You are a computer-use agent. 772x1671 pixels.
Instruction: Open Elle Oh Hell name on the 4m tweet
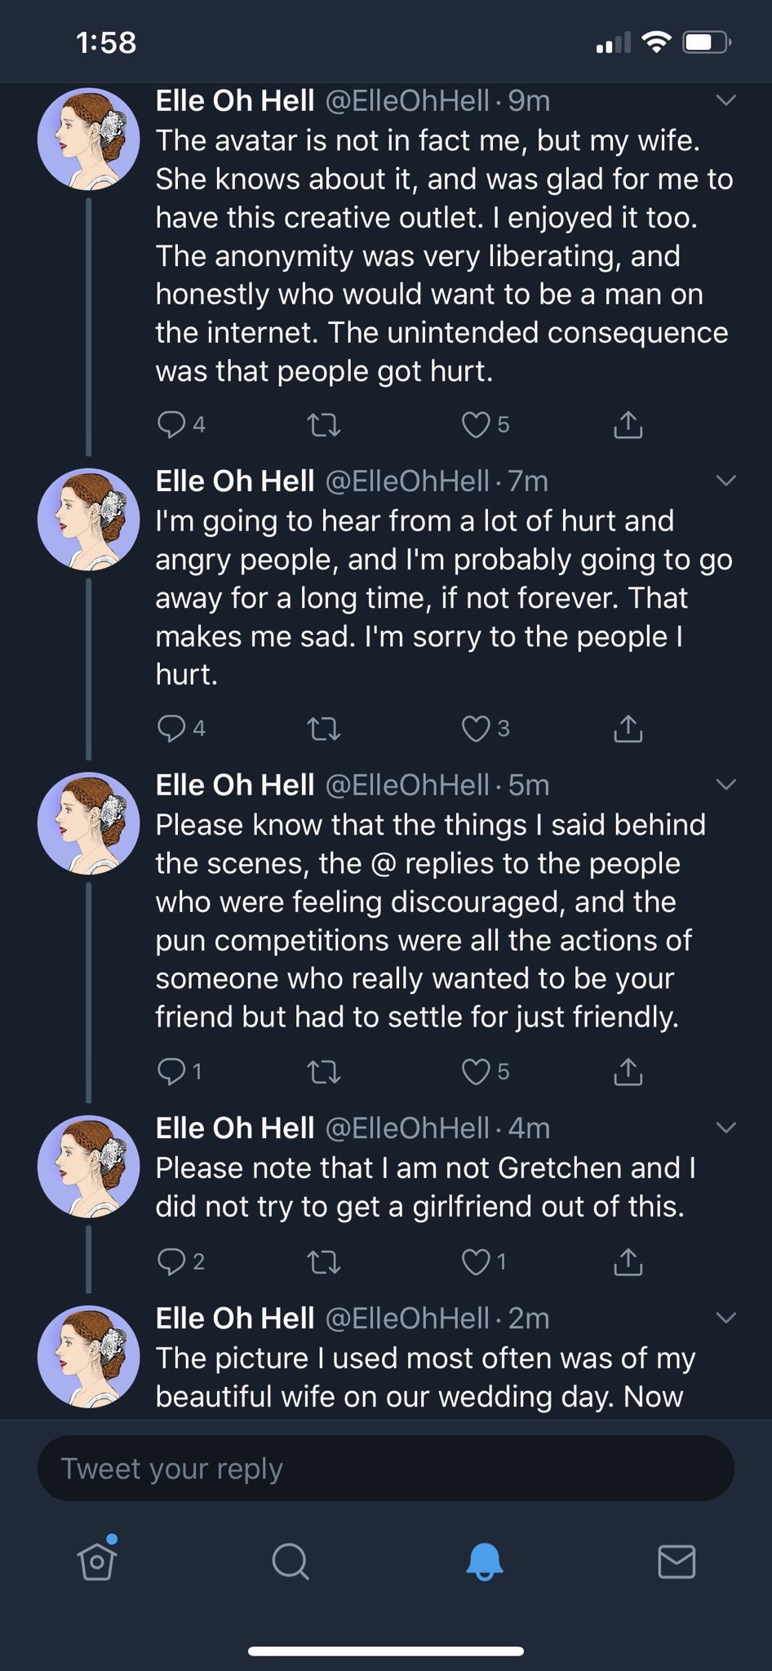pos(235,1128)
